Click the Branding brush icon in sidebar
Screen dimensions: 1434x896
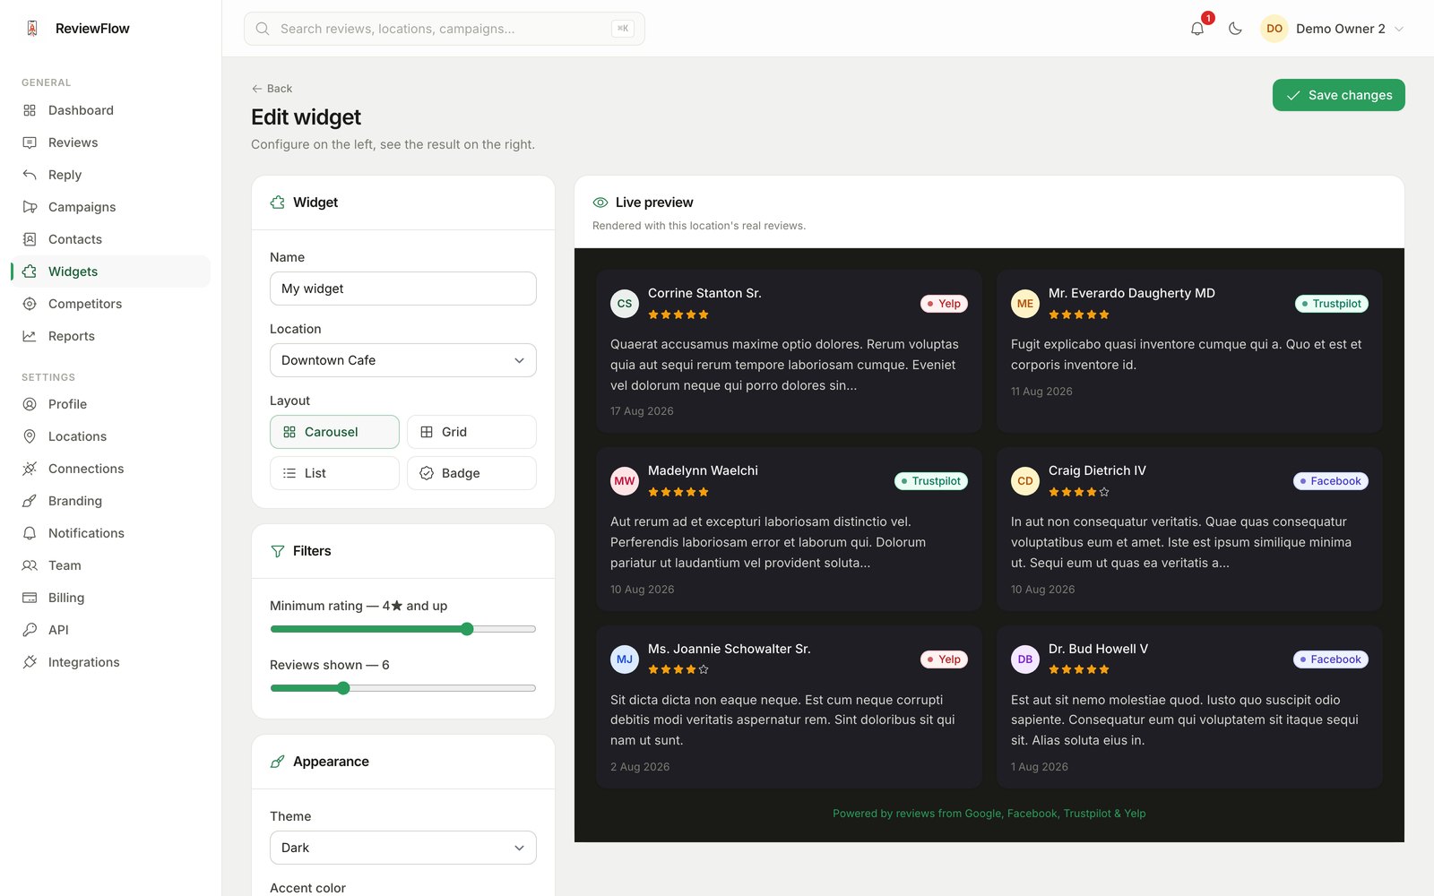pyautogui.click(x=30, y=501)
